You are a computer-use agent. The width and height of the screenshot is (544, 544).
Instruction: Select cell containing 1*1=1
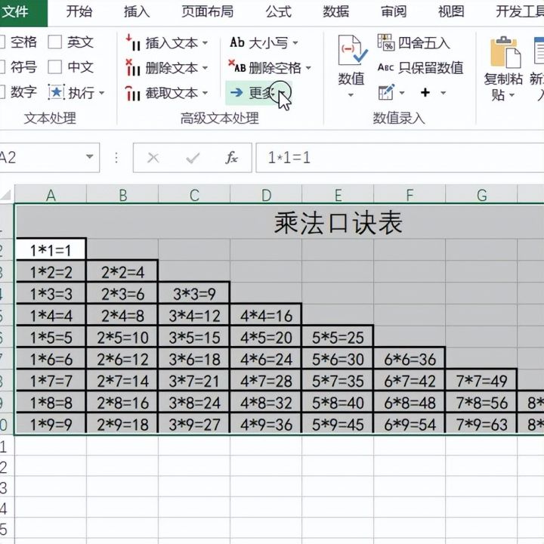pyautogui.click(x=51, y=250)
